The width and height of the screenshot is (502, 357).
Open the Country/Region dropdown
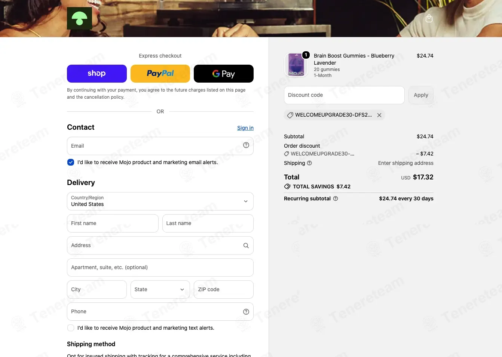pyautogui.click(x=160, y=201)
